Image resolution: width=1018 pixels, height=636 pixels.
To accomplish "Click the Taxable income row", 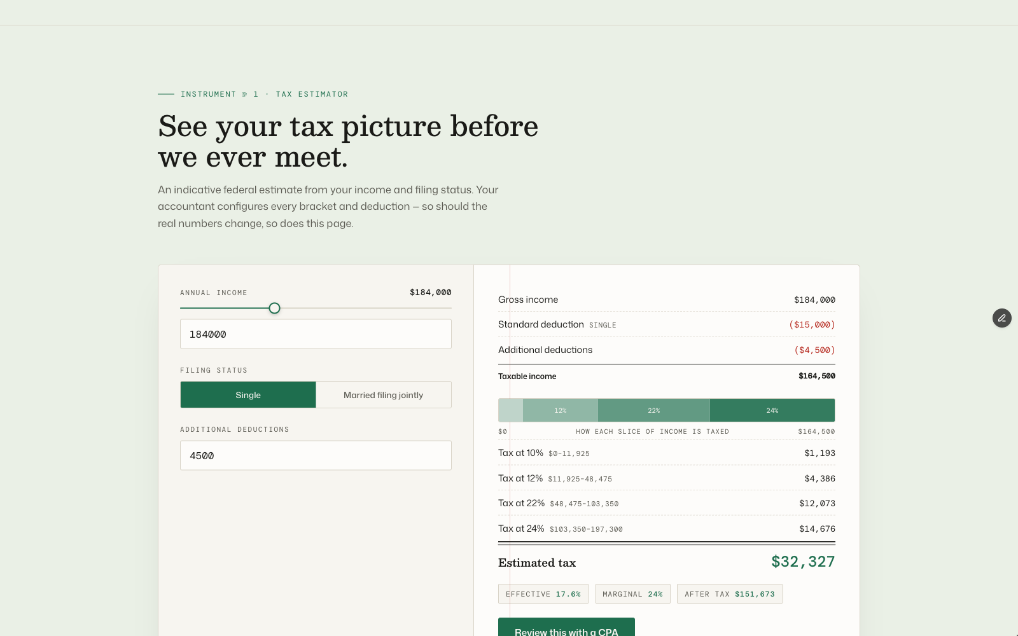I will pyautogui.click(x=667, y=376).
